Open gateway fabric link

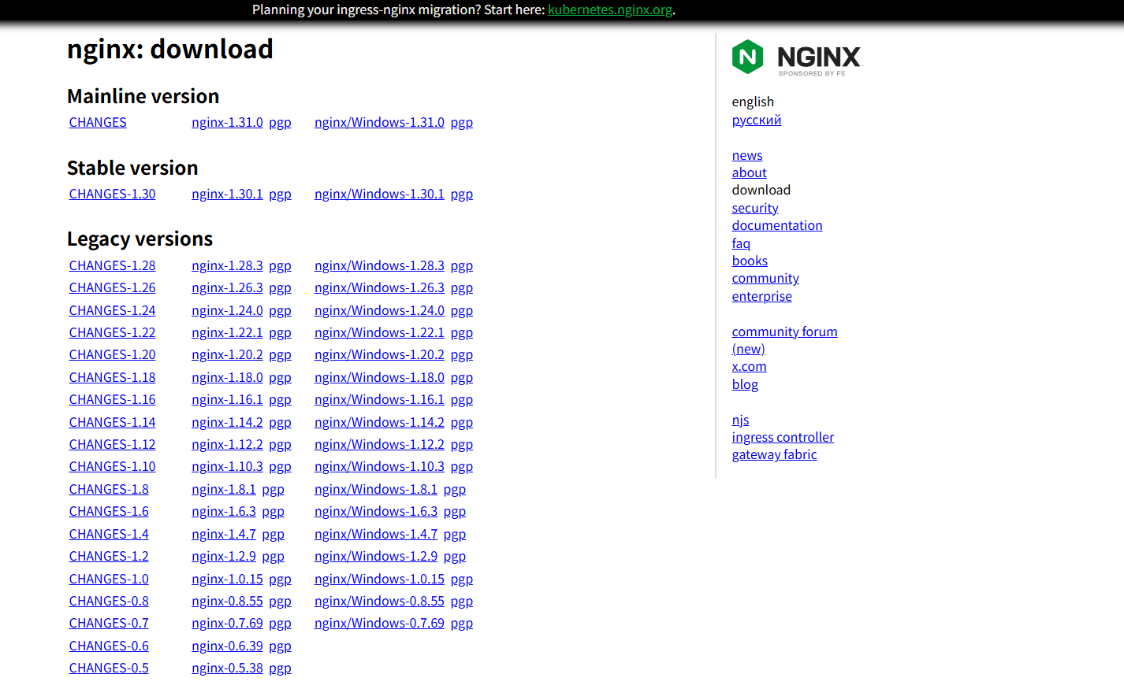(x=774, y=454)
